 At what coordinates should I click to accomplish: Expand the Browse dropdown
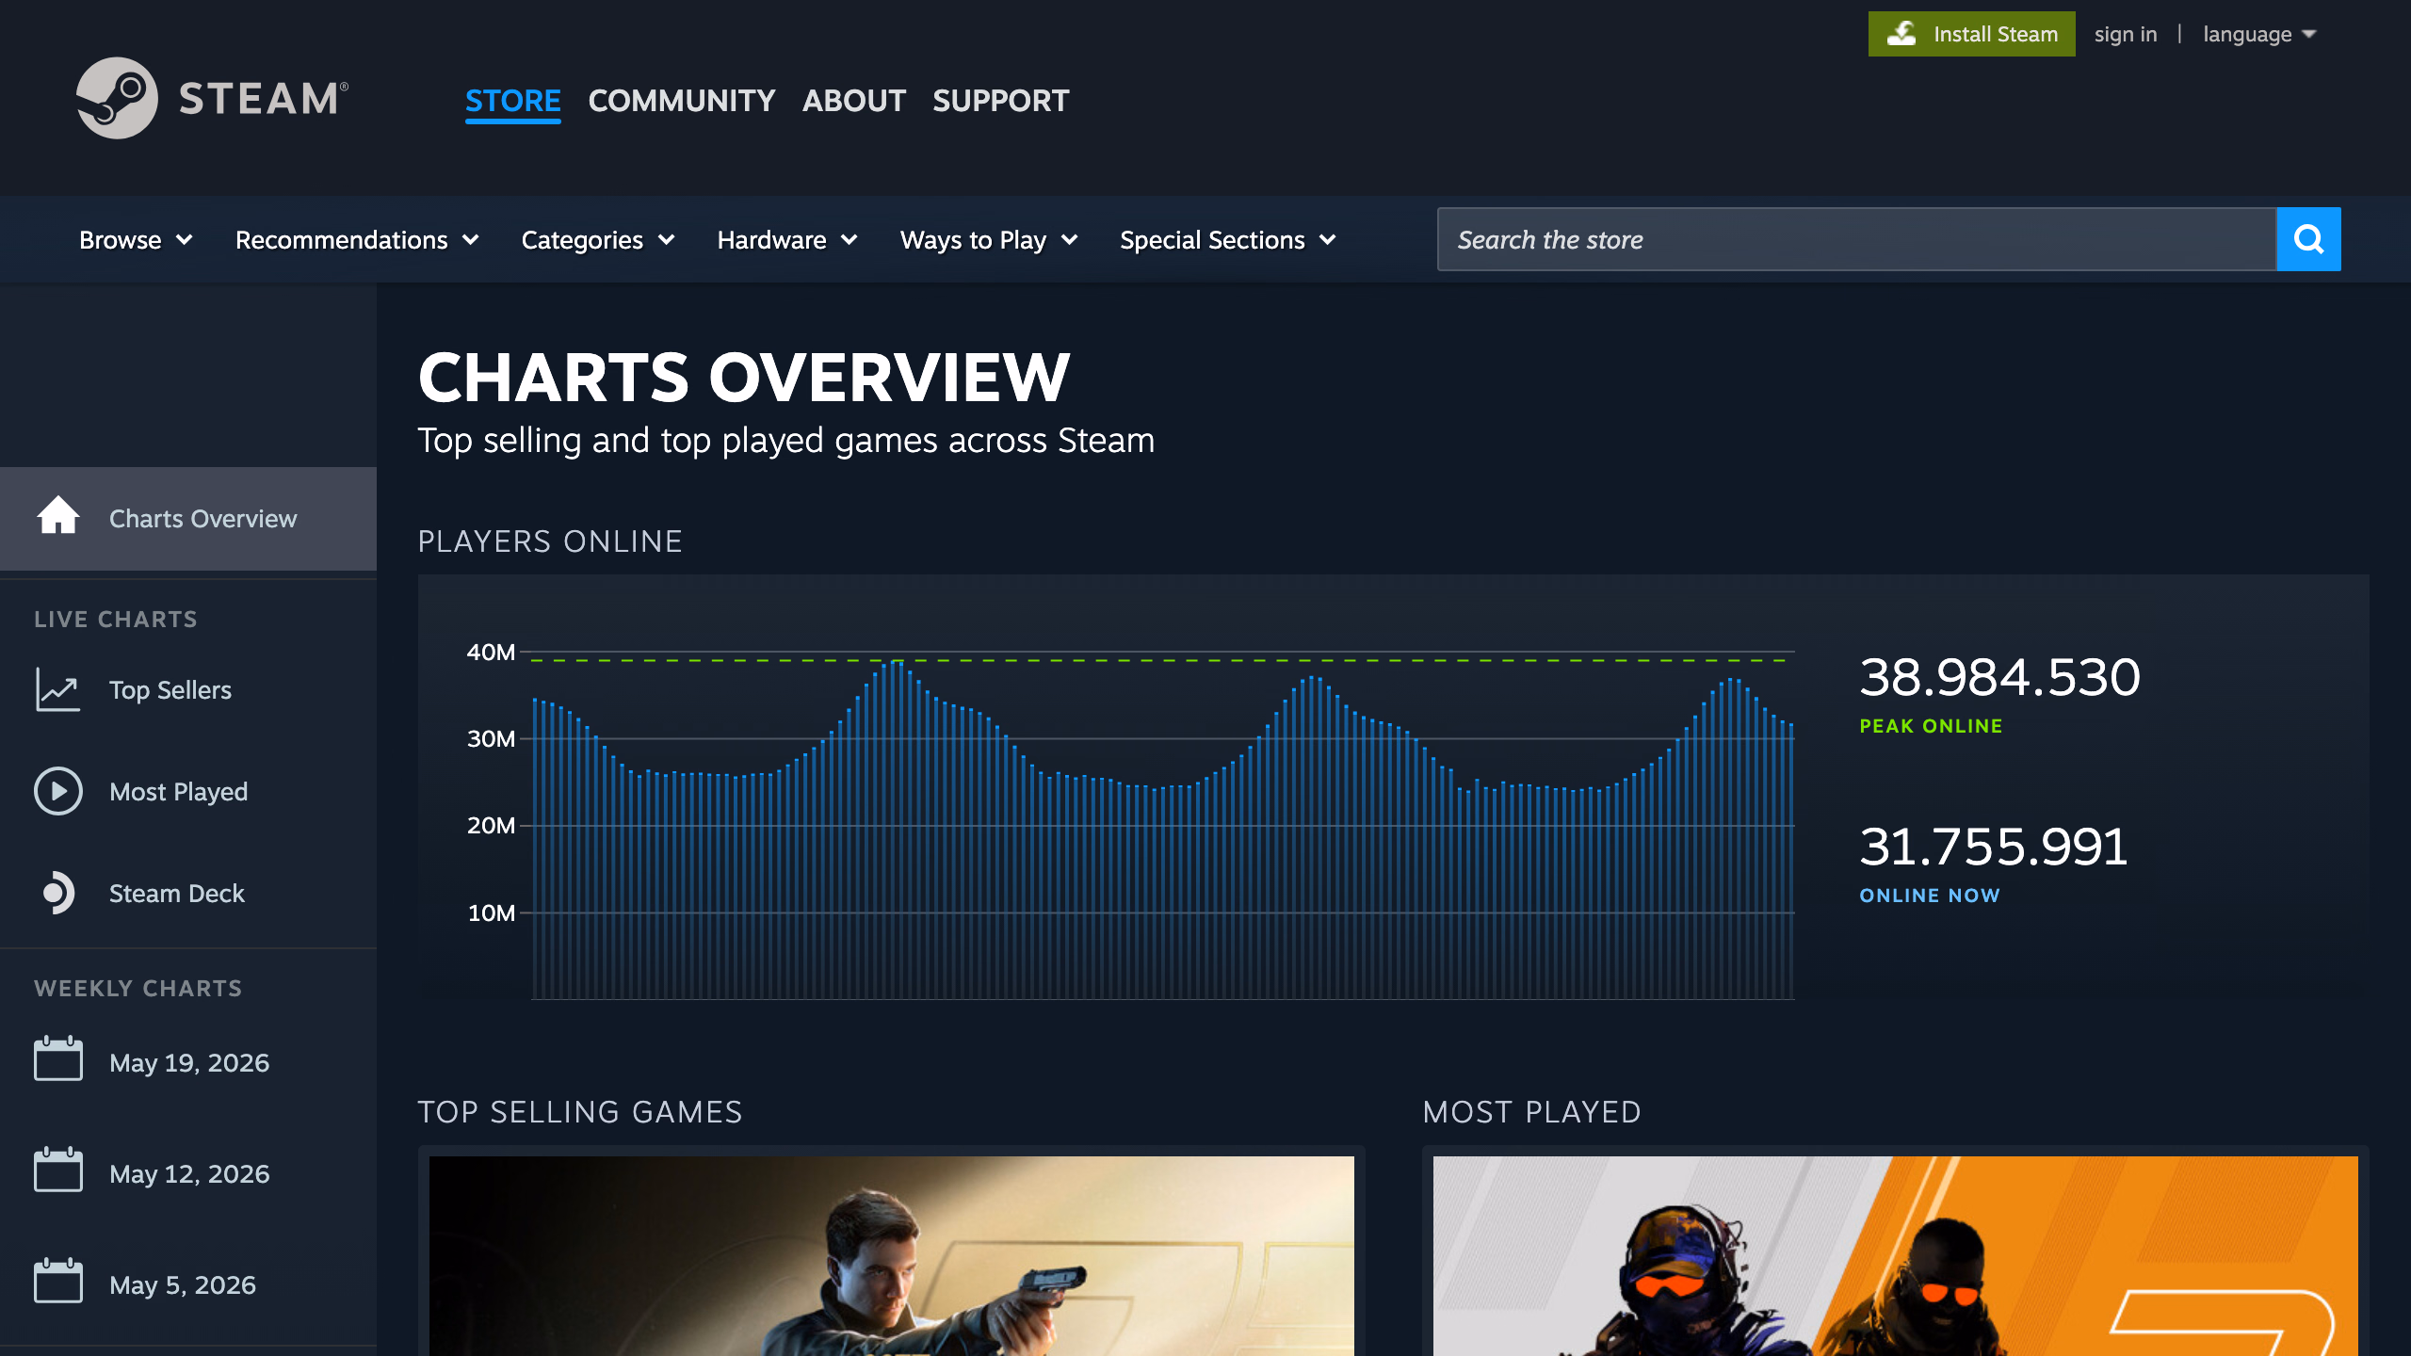tap(136, 240)
